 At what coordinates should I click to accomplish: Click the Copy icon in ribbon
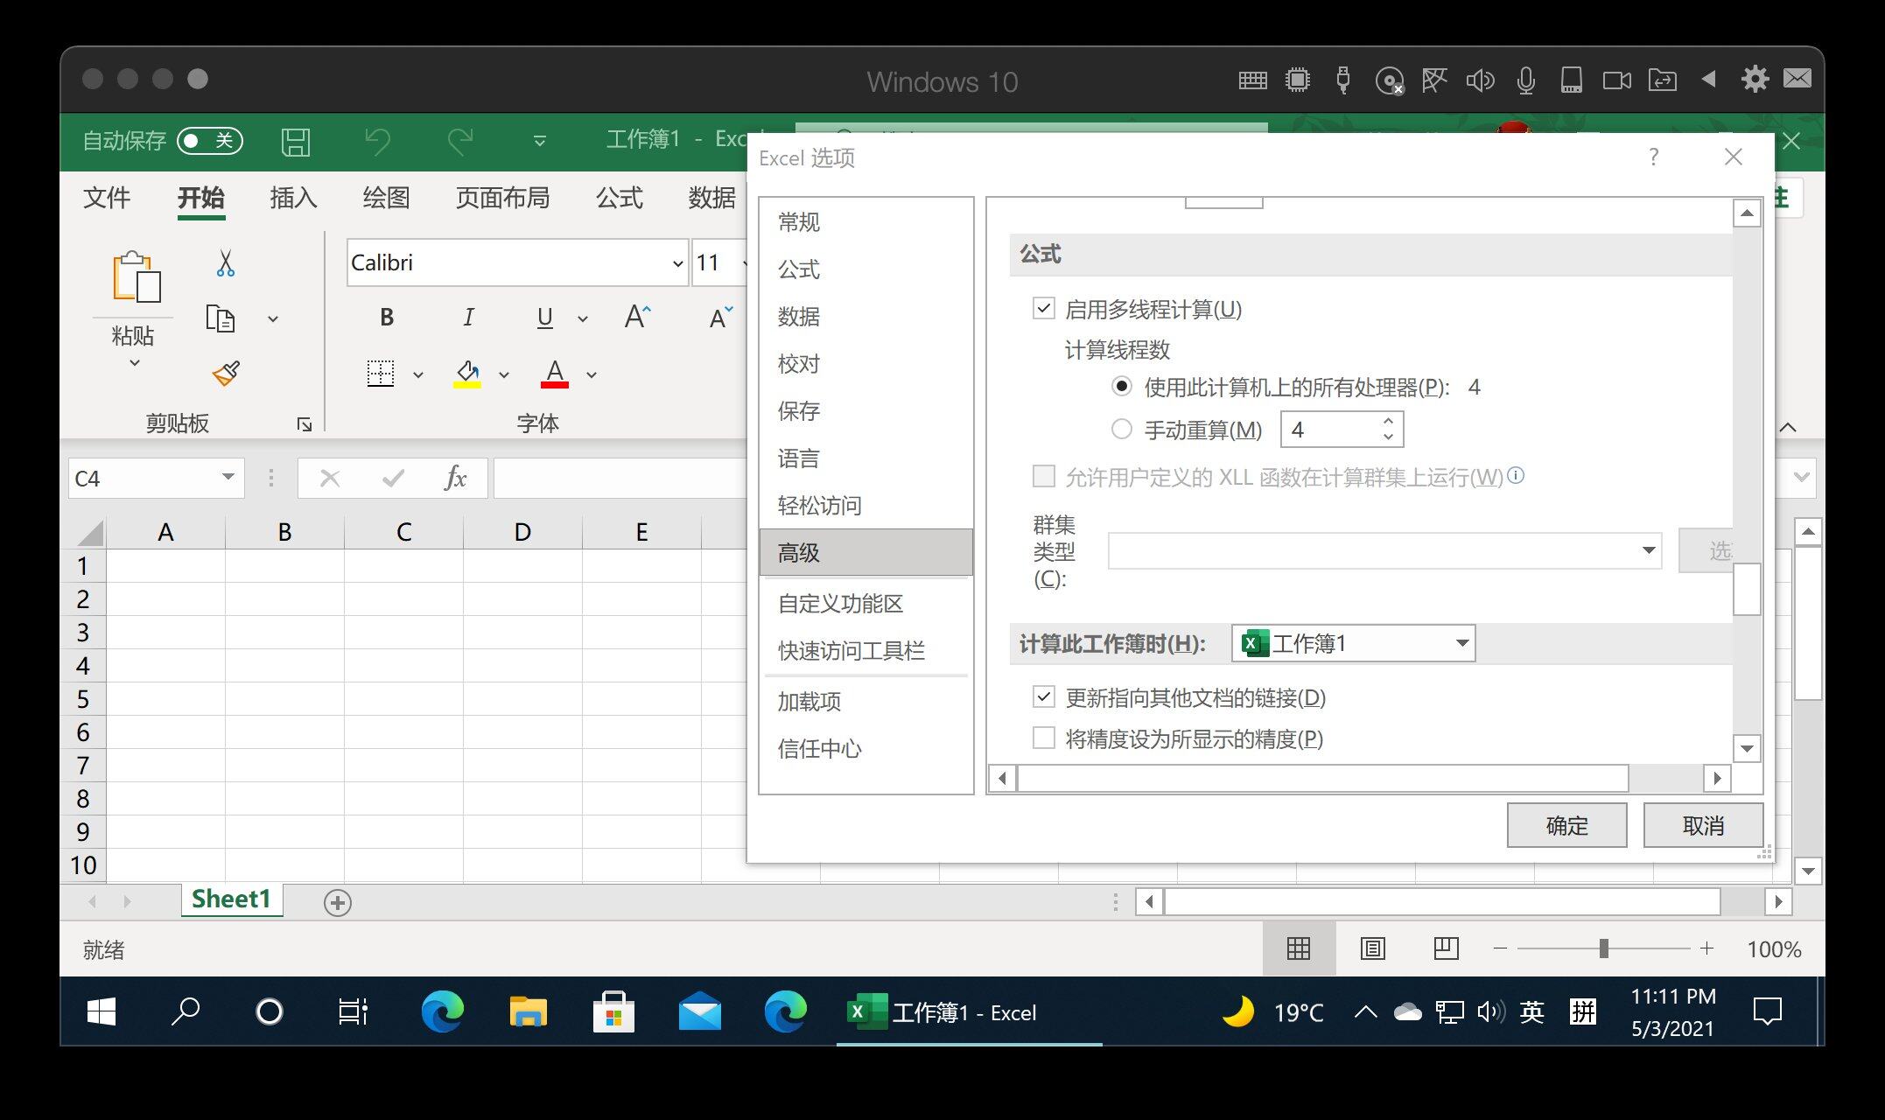coord(220,318)
